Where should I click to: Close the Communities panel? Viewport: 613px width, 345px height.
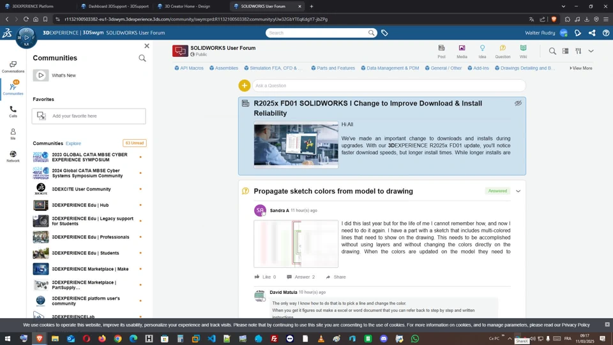coord(147,46)
